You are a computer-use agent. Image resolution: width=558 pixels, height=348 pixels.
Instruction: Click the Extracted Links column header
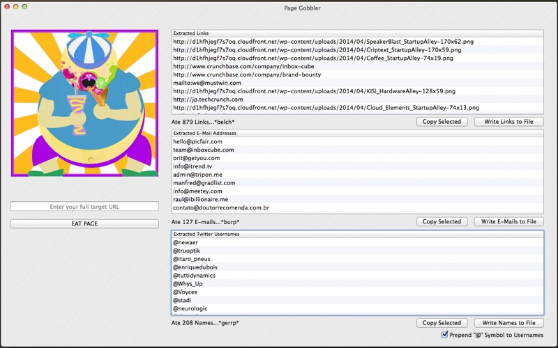pos(357,33)
